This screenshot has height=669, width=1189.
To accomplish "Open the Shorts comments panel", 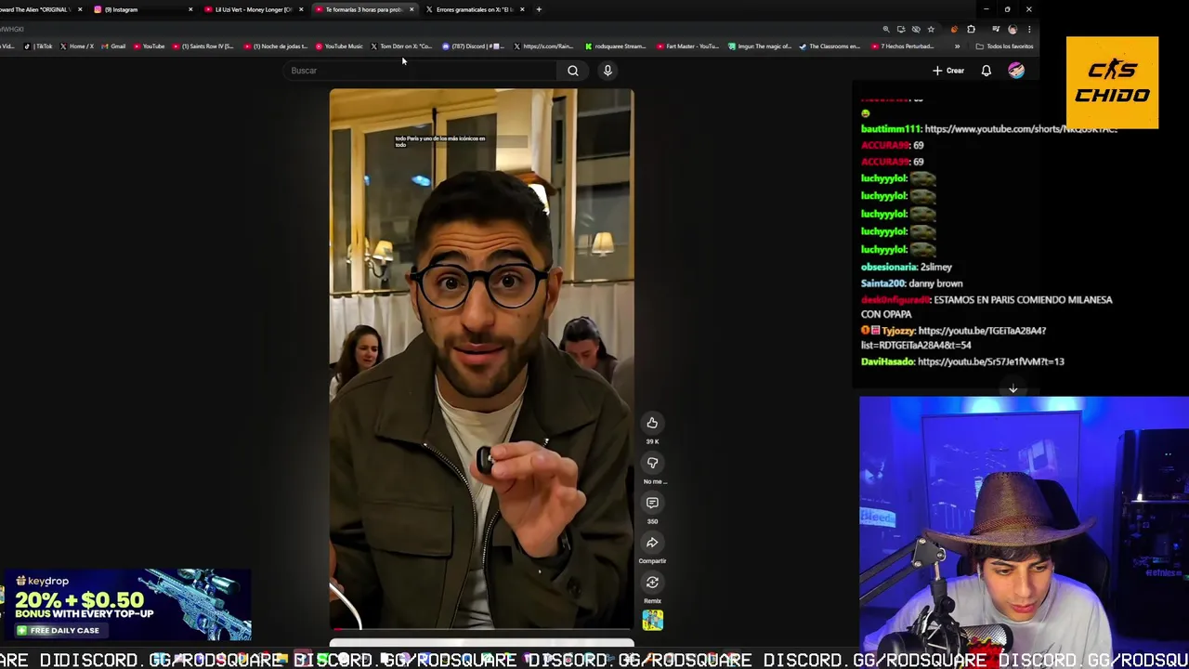I will coord(652,503).
